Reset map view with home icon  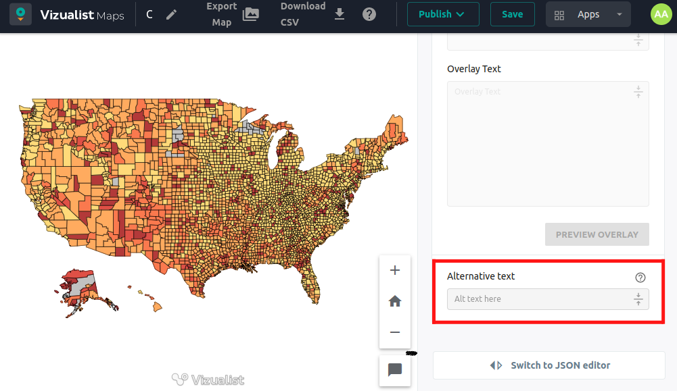coord(395,301)
